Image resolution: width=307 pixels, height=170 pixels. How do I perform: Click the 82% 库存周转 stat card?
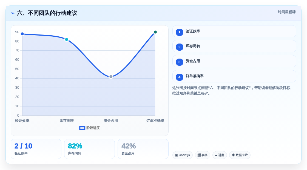[x=89, y=149]
